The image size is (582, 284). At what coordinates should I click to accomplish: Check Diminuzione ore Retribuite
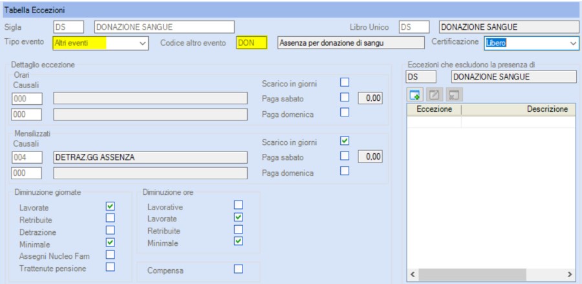[x=238, y=229]
